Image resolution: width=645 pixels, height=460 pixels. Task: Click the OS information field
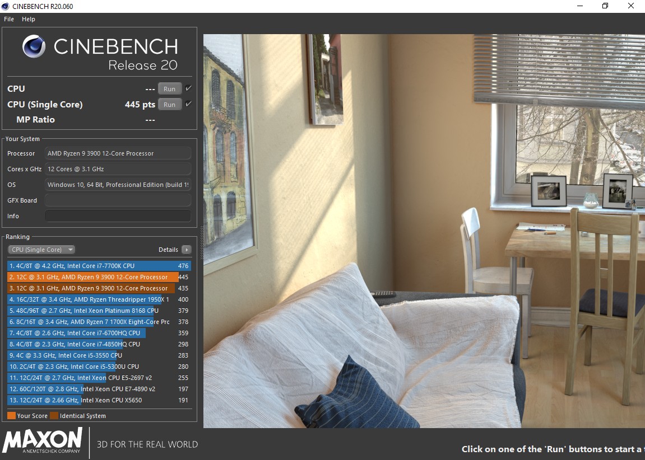point(118,185)
